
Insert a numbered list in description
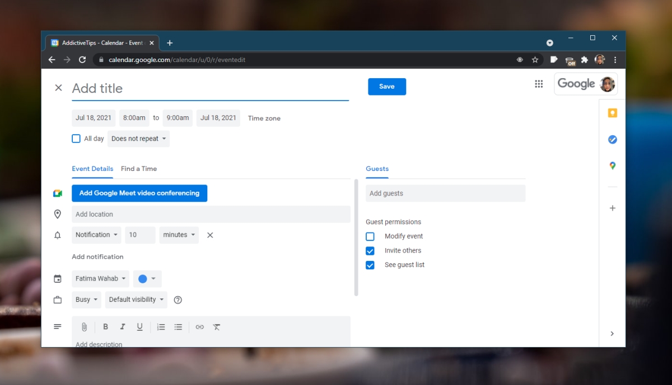[161, 327]
